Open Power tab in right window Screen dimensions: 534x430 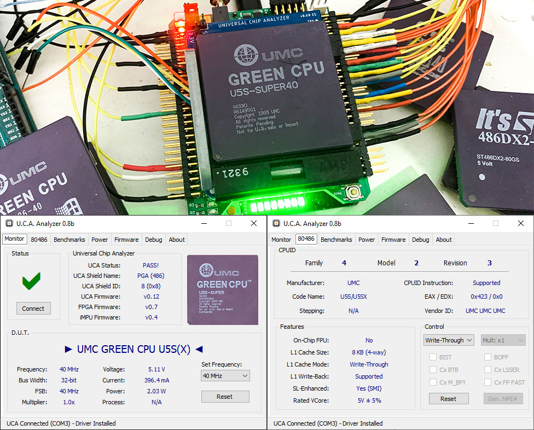[x=367, y=240]
